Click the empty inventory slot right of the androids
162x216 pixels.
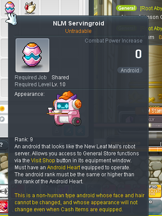point(50,7)
